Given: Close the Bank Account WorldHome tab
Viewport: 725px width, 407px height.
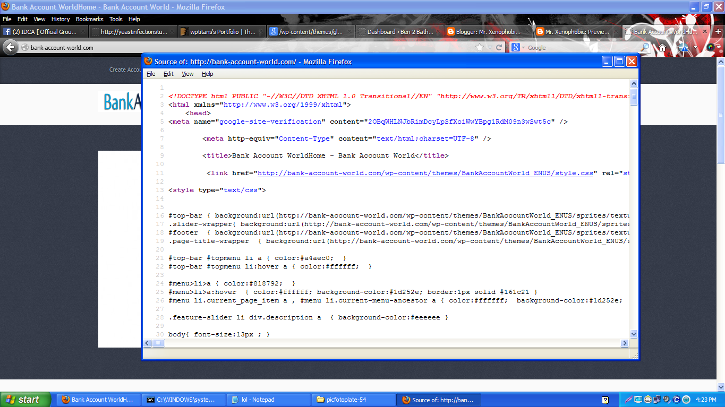Looking at the screenshot, I should (705, 31).
